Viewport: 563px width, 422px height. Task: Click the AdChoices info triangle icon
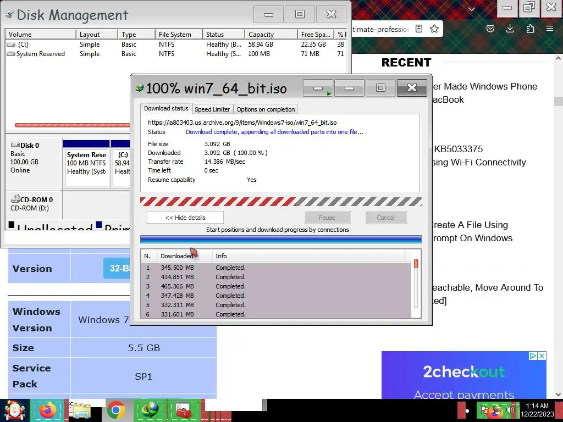[x=533, y=356]
